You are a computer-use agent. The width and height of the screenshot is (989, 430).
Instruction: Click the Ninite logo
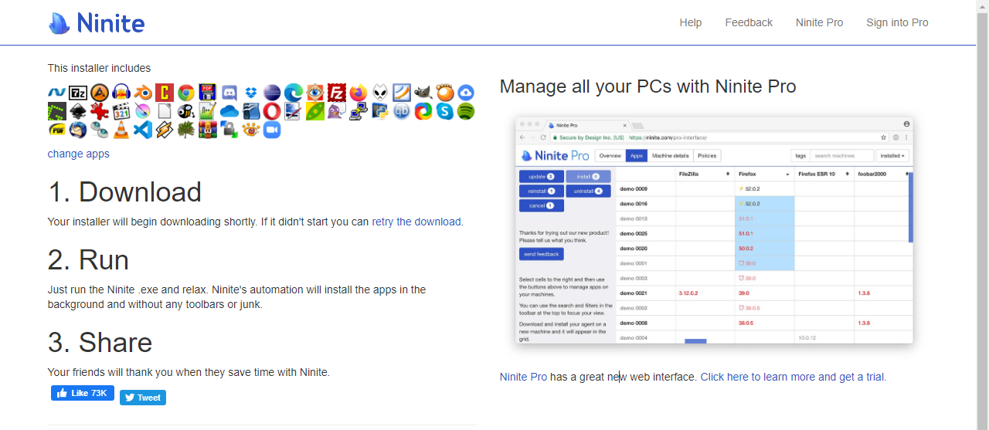pyautogui.click(x=97, y=22)
